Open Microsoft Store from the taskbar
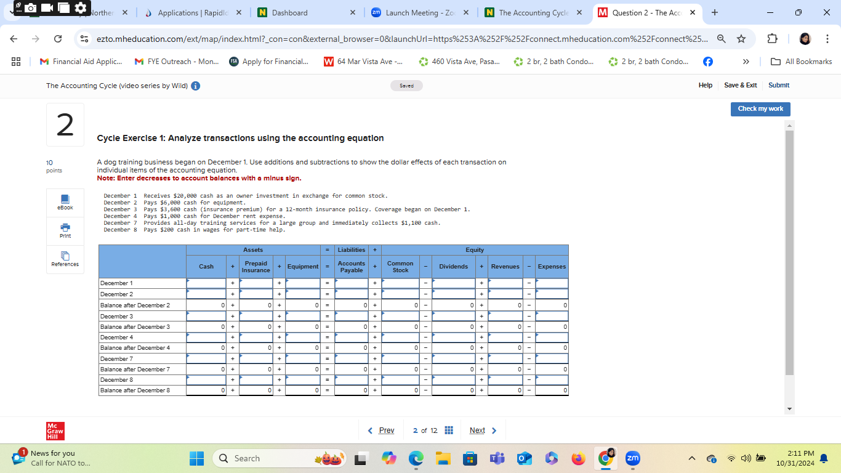Screen dimensions: 841x473 (x=470, y=458)
